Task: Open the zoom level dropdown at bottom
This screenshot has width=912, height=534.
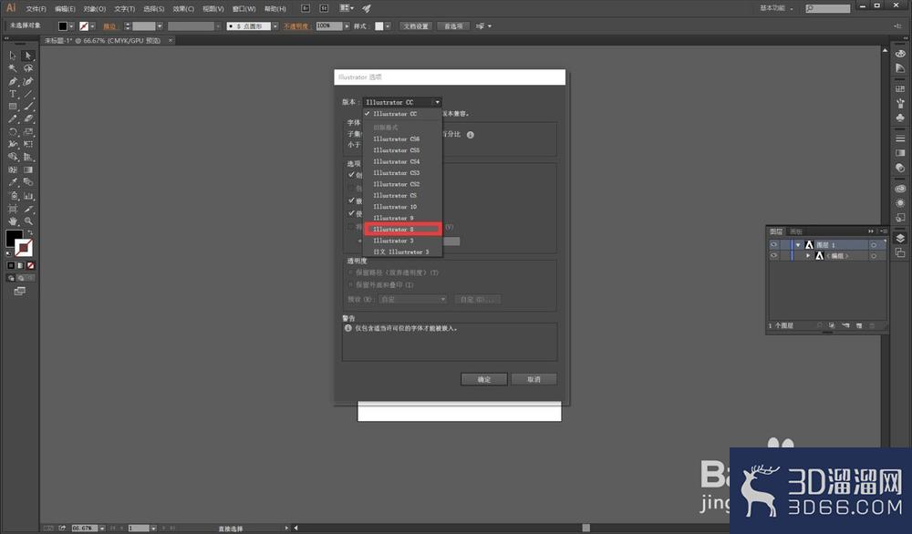Action: coord(102,529)
